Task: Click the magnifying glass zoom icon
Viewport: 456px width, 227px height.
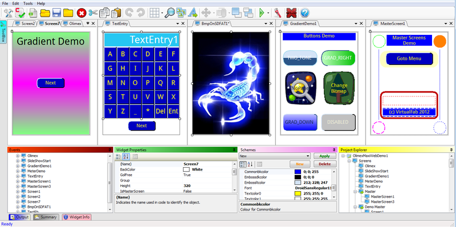Action: 170,13
